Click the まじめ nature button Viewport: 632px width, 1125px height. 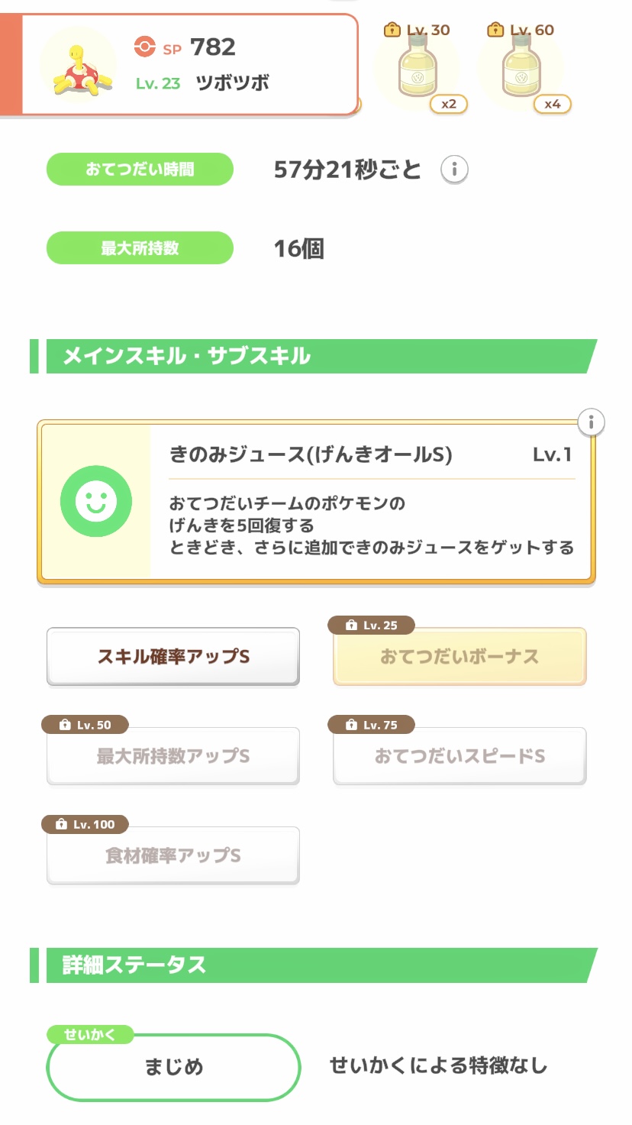click(x=174, y=1067)
